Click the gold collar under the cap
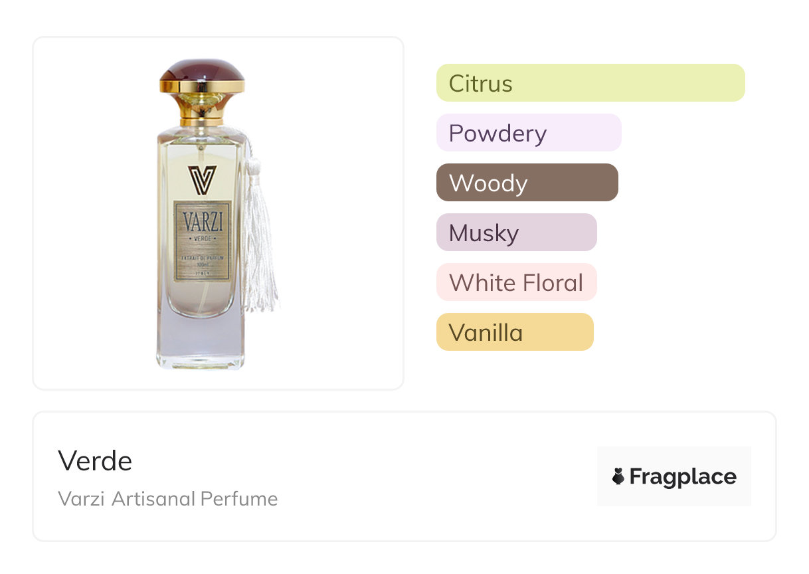809x574 pixels. (x=202, y=86)
